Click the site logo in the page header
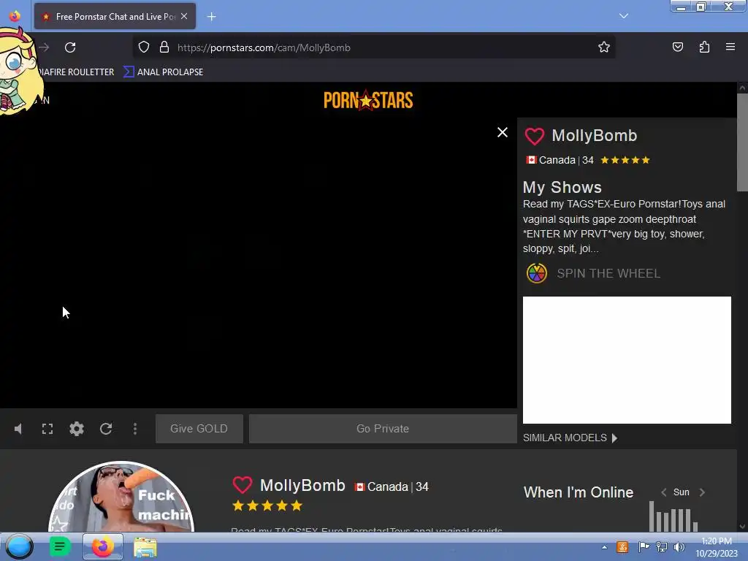The image size is (748, 561). [x=368, y=100]
